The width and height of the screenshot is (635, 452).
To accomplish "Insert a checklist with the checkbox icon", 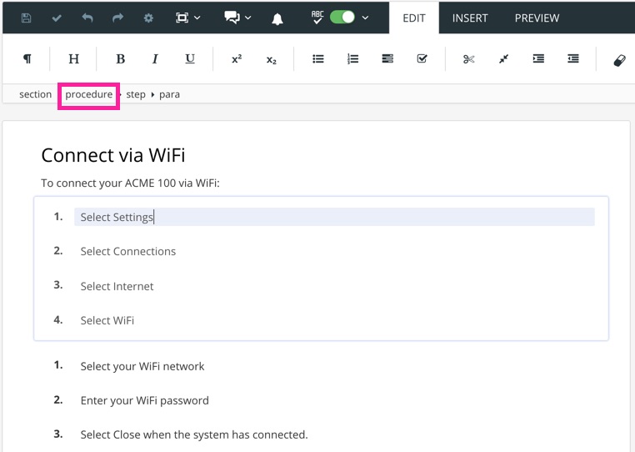I will click(x=422, y=59).
